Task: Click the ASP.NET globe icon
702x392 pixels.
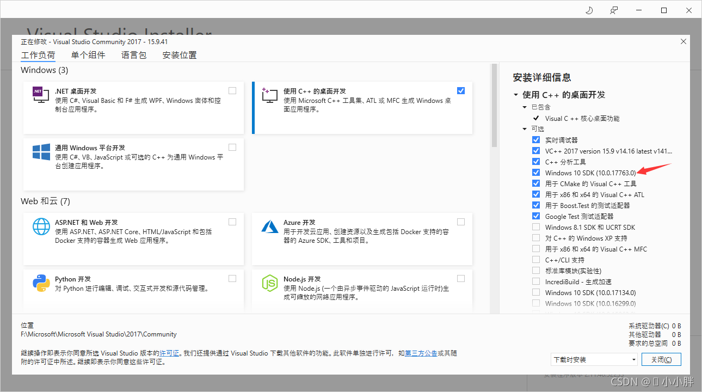Action: click(x=41, y=226)
